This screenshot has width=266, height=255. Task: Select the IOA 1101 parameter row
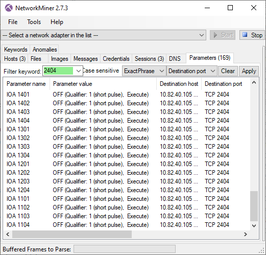pyautogui.click(x=127, y=199)
